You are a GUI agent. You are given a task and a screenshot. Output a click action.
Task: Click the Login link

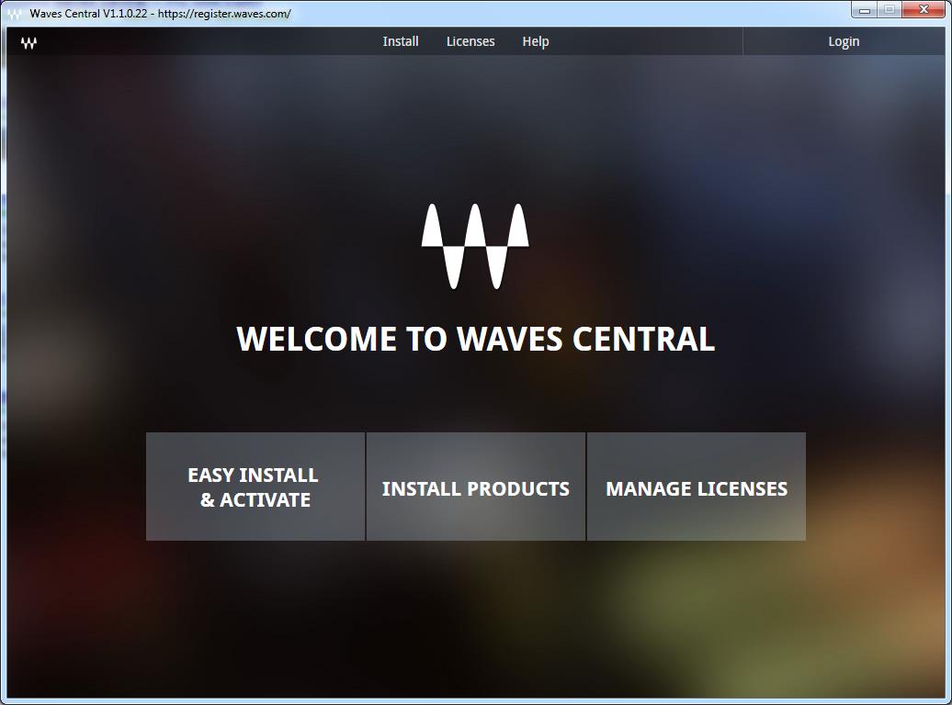844,41
